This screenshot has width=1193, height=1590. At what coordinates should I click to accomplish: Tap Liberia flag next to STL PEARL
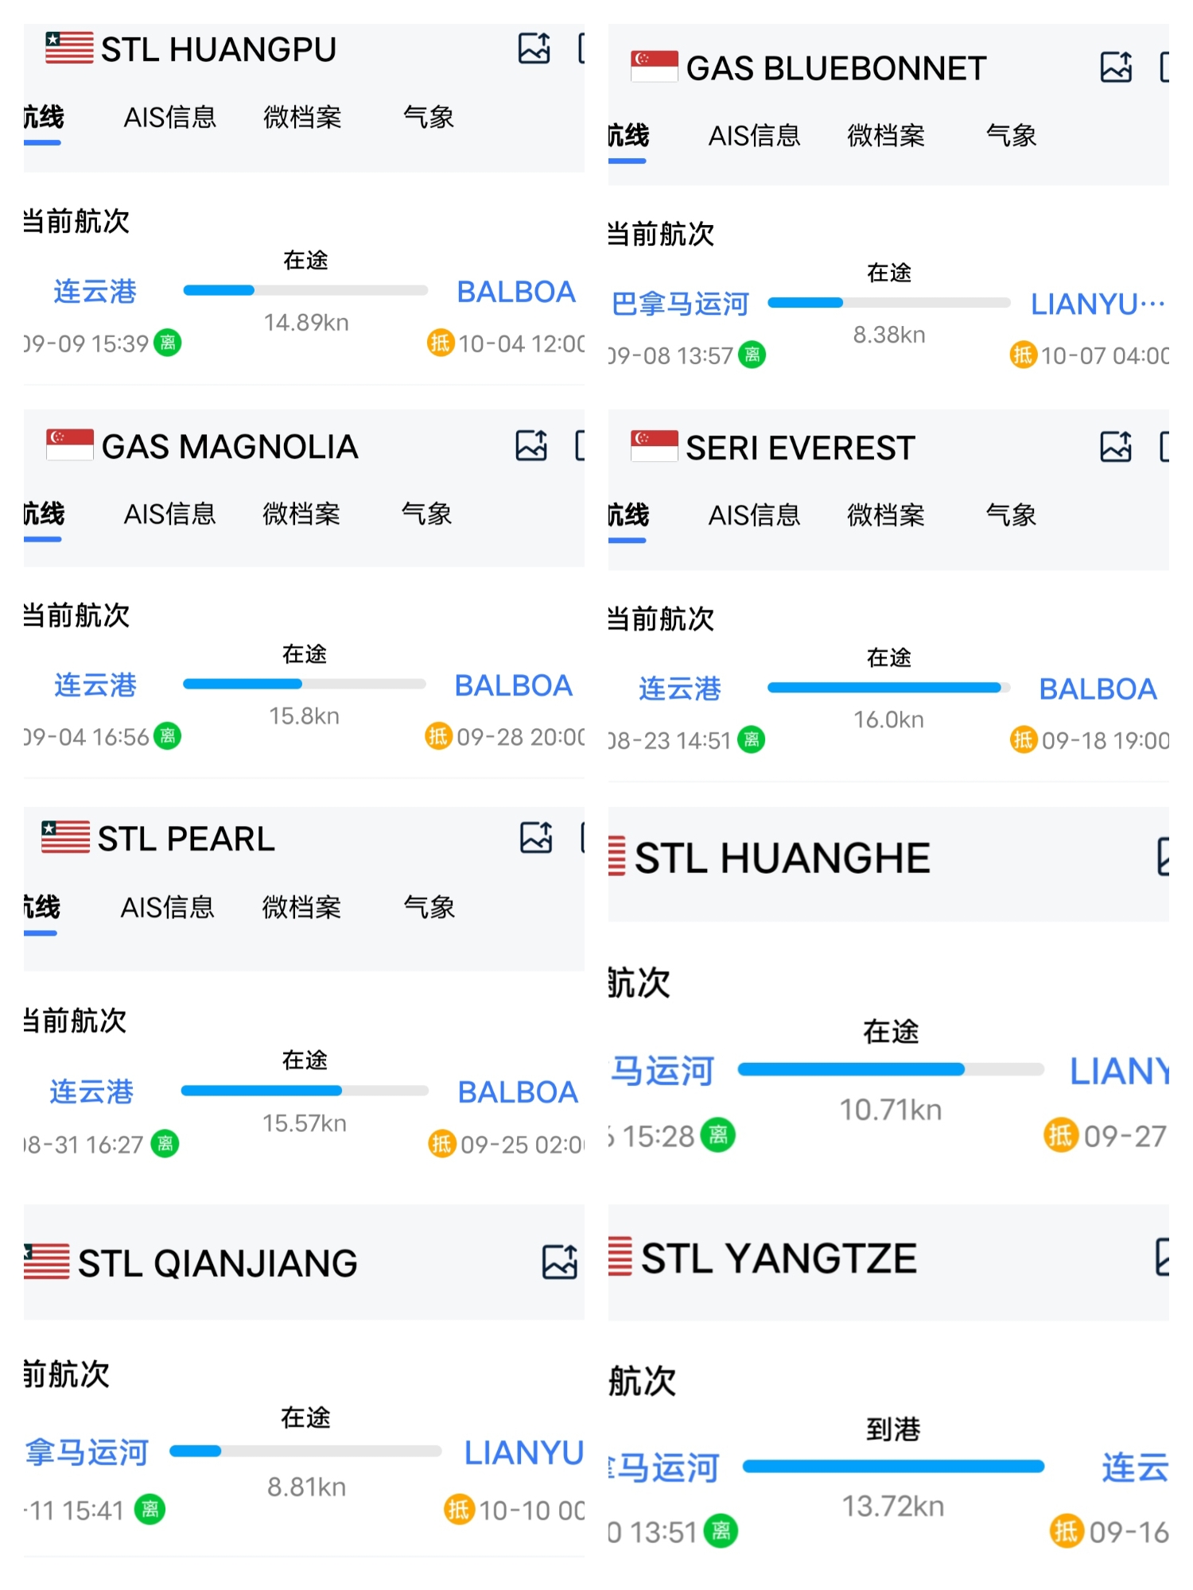coord(66,837)
